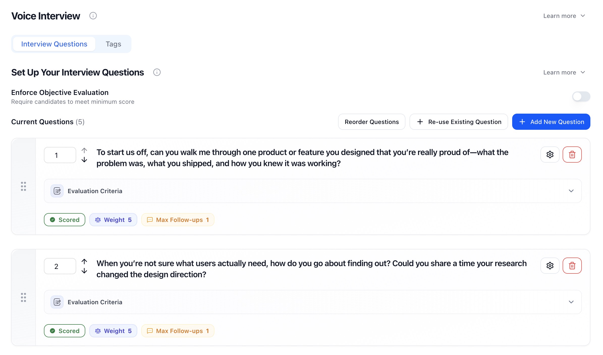The height and width of the screenshot is (355, 603).
Task: Delete question 2 with trash icon
Action: point(572,266)
